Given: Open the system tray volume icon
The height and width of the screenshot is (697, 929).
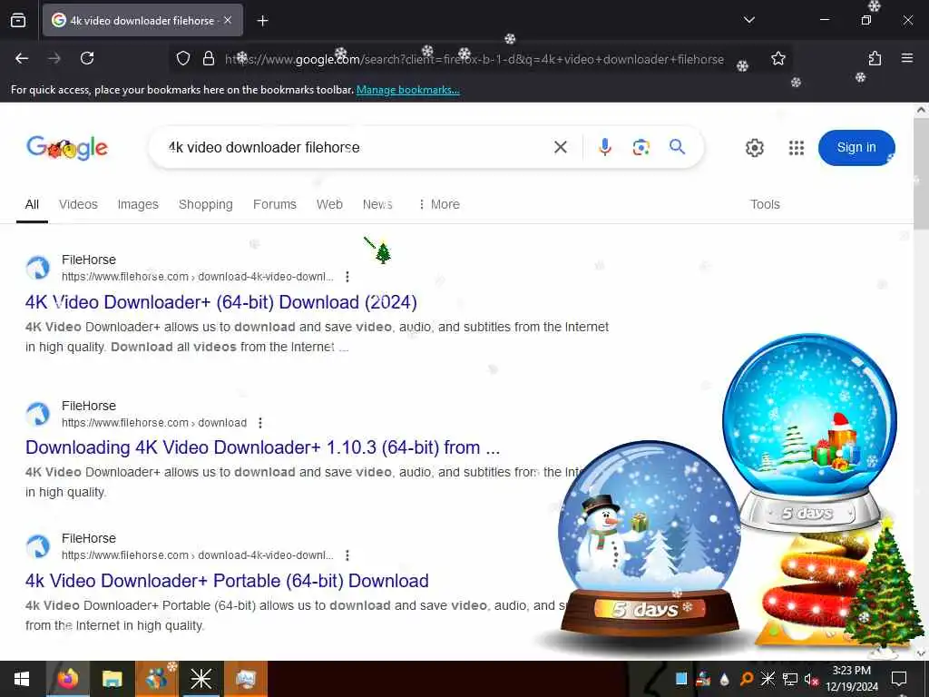Looking at the screenshot, I should tap(811, 679).
